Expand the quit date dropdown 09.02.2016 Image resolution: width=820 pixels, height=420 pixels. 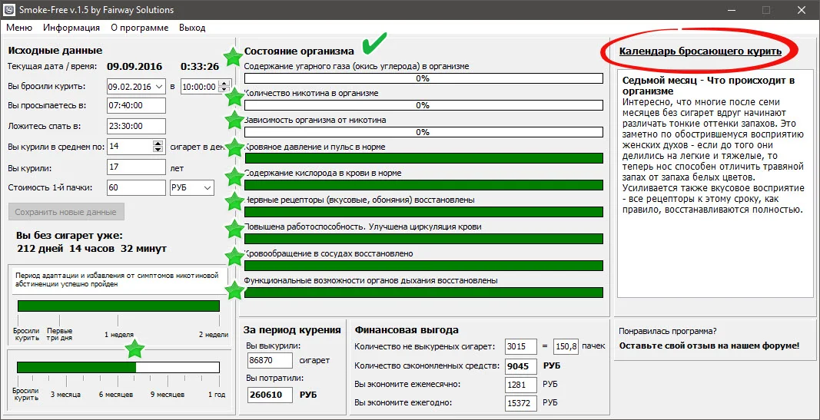pyautogui.click(x=159, y=87)
